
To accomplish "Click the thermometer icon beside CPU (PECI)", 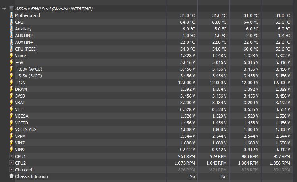I will 11,49.
